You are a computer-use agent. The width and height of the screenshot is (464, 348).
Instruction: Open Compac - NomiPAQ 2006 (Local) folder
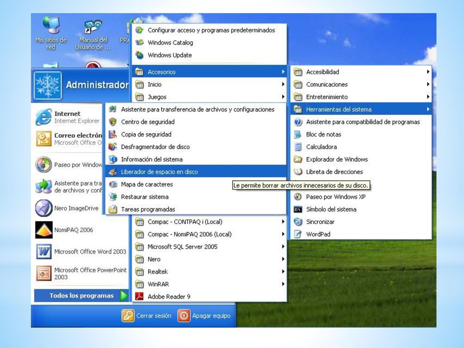click(x=209, y=234)
